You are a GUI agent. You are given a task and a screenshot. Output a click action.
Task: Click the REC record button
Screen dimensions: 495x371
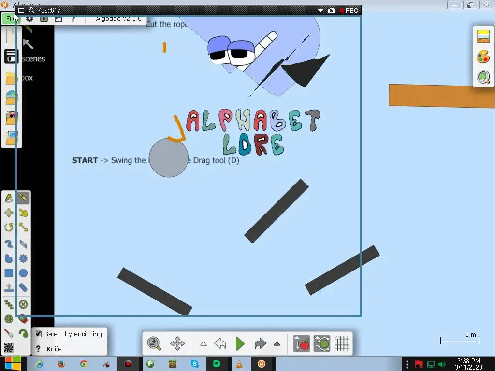coord(349,11)
